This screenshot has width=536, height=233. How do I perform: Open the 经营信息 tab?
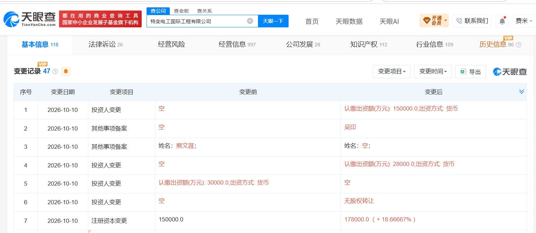[237, 45]
